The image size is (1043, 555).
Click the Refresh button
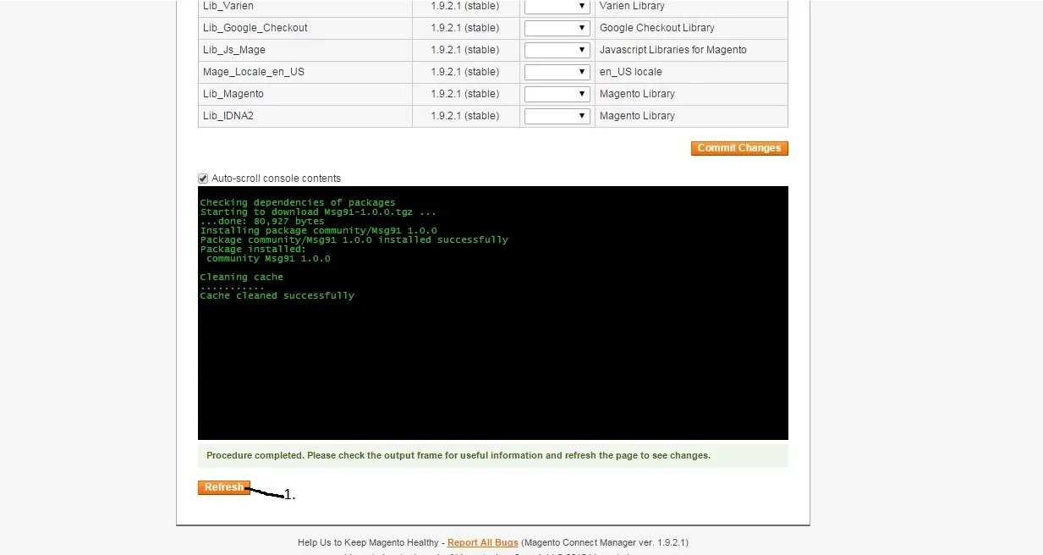(224, 487)
